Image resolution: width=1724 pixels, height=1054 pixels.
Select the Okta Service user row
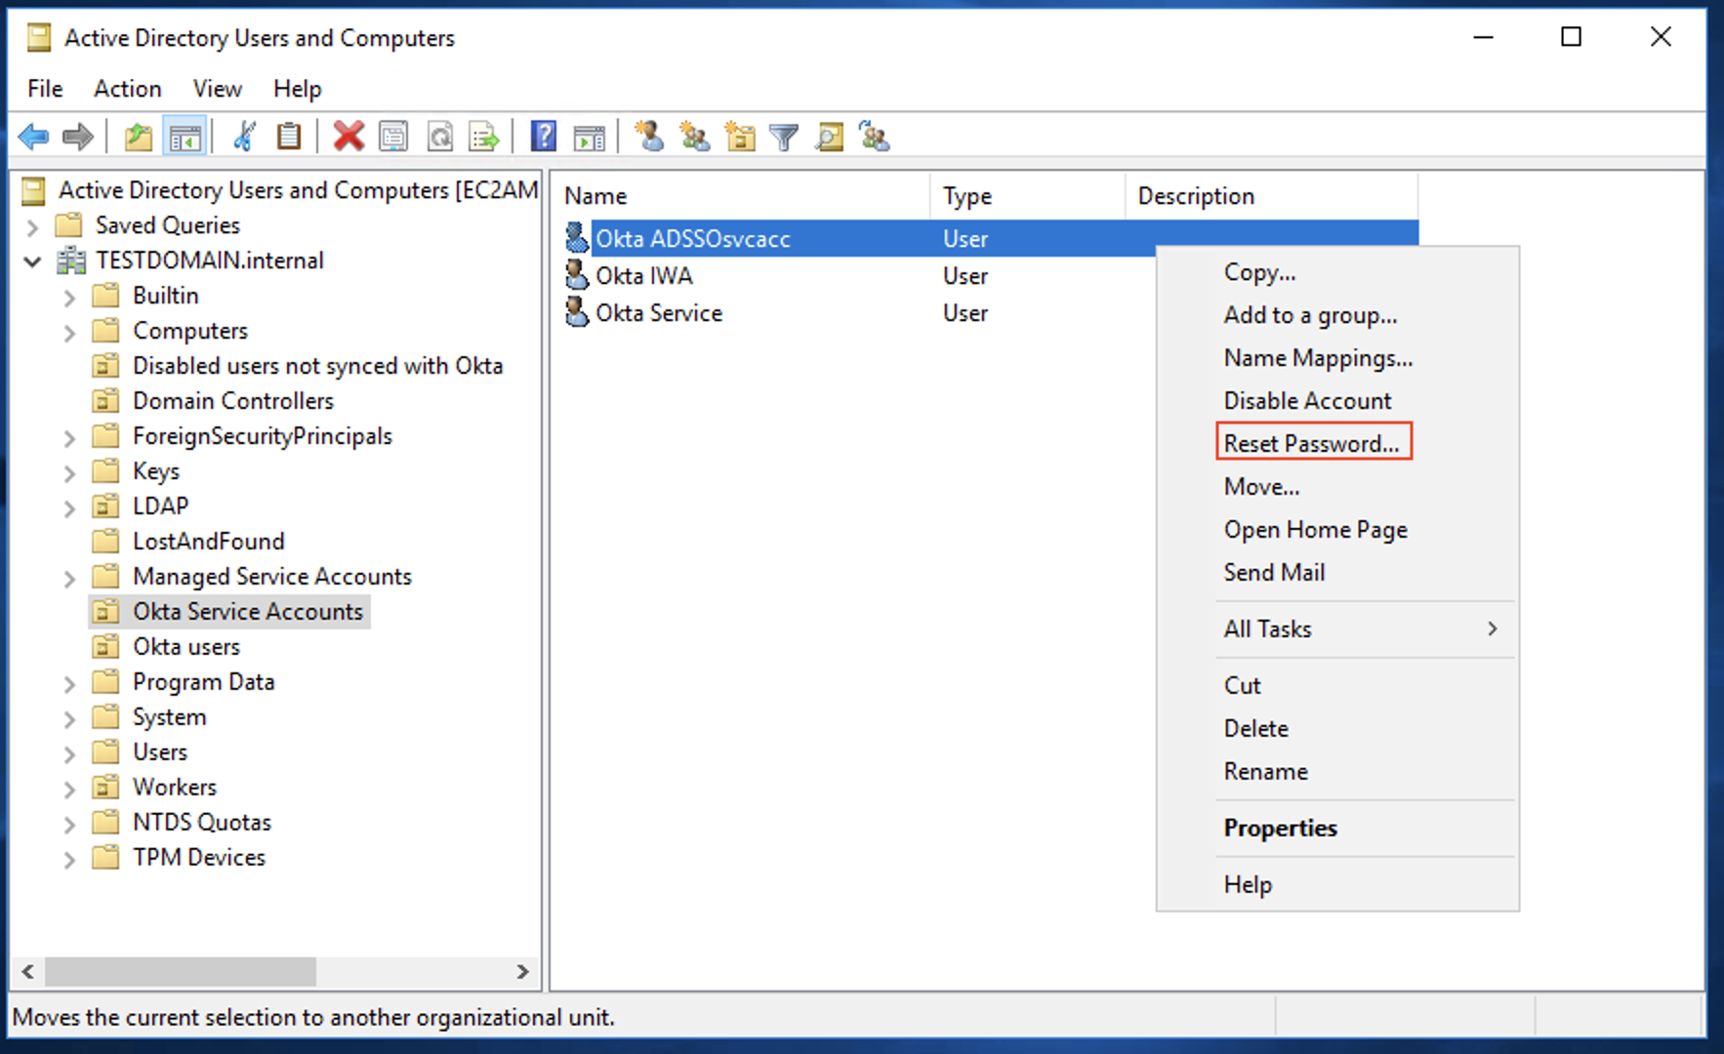pos(659,313)
